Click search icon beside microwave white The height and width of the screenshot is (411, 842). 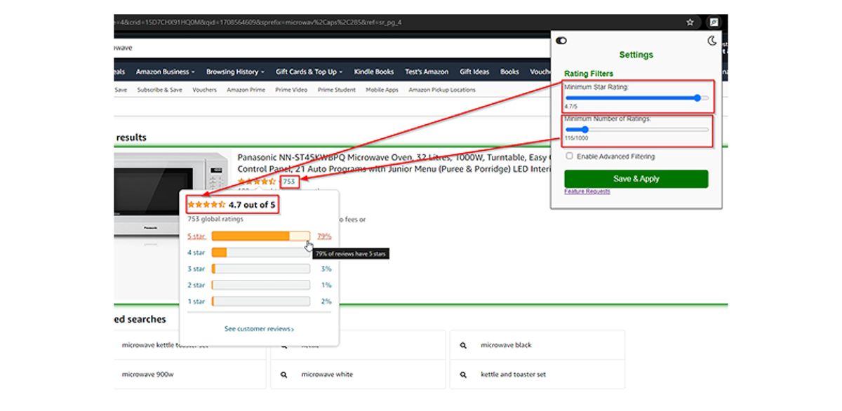pyautogui.click(x=283, y=375)
